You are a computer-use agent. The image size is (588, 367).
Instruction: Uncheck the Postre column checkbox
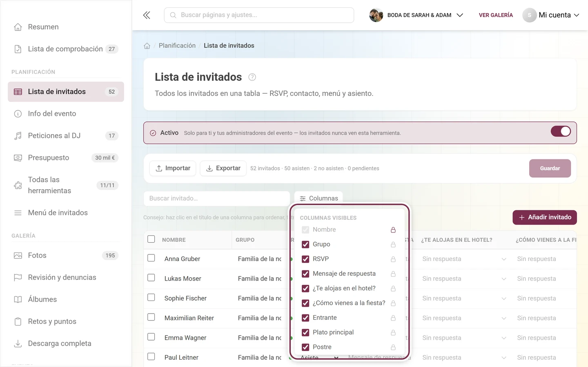pyautogui.click(x=305, y=347)
